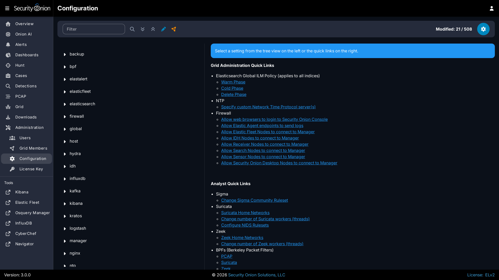The height and width of the screenshot is (280, 499).
Task: Open Suricata Home Networks link
Action: pyautogui.click(x=245, y=213)
